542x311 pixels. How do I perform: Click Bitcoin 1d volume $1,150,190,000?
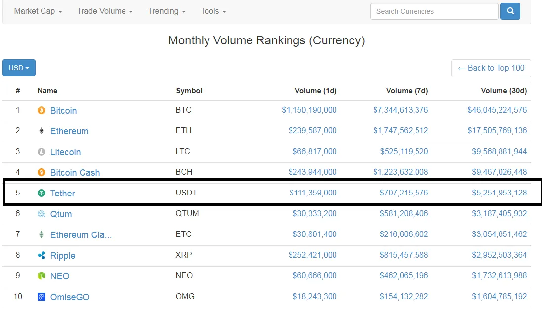point(309,110)
